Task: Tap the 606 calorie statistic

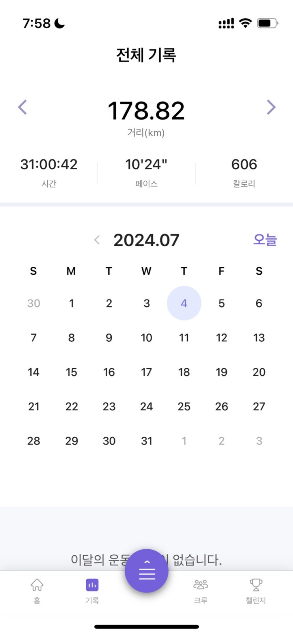Action: (x=244, y=164)
